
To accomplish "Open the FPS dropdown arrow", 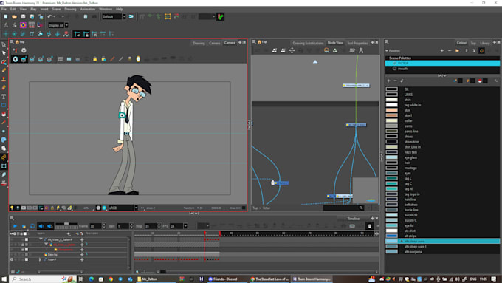I will 185,226.
